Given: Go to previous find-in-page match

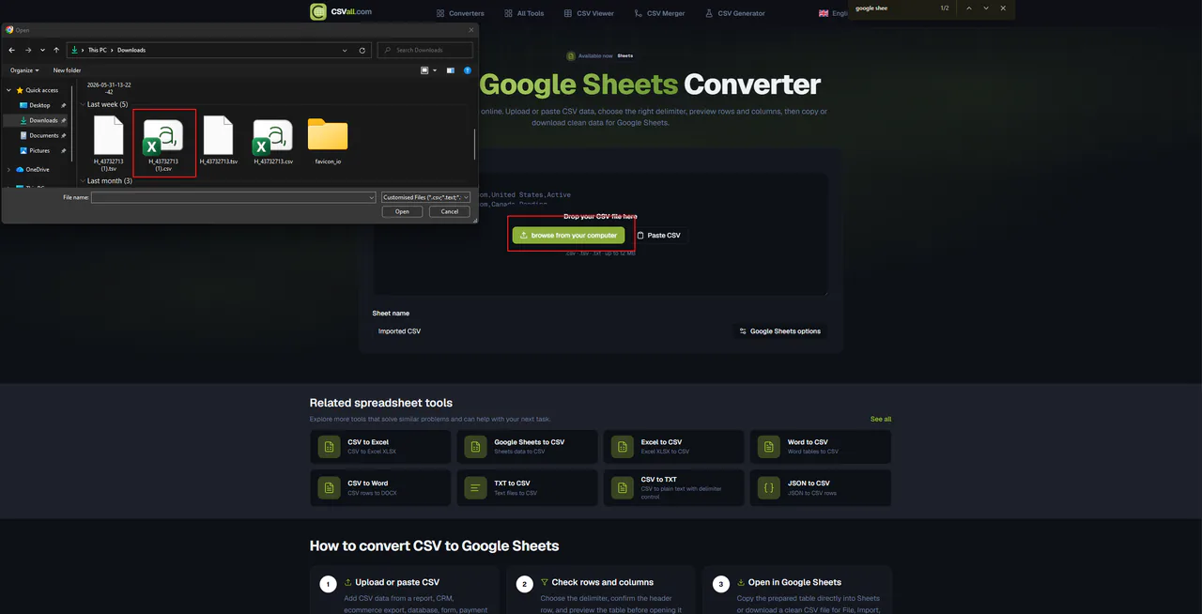Looking at the screenshot, I should tap(969, 8).
